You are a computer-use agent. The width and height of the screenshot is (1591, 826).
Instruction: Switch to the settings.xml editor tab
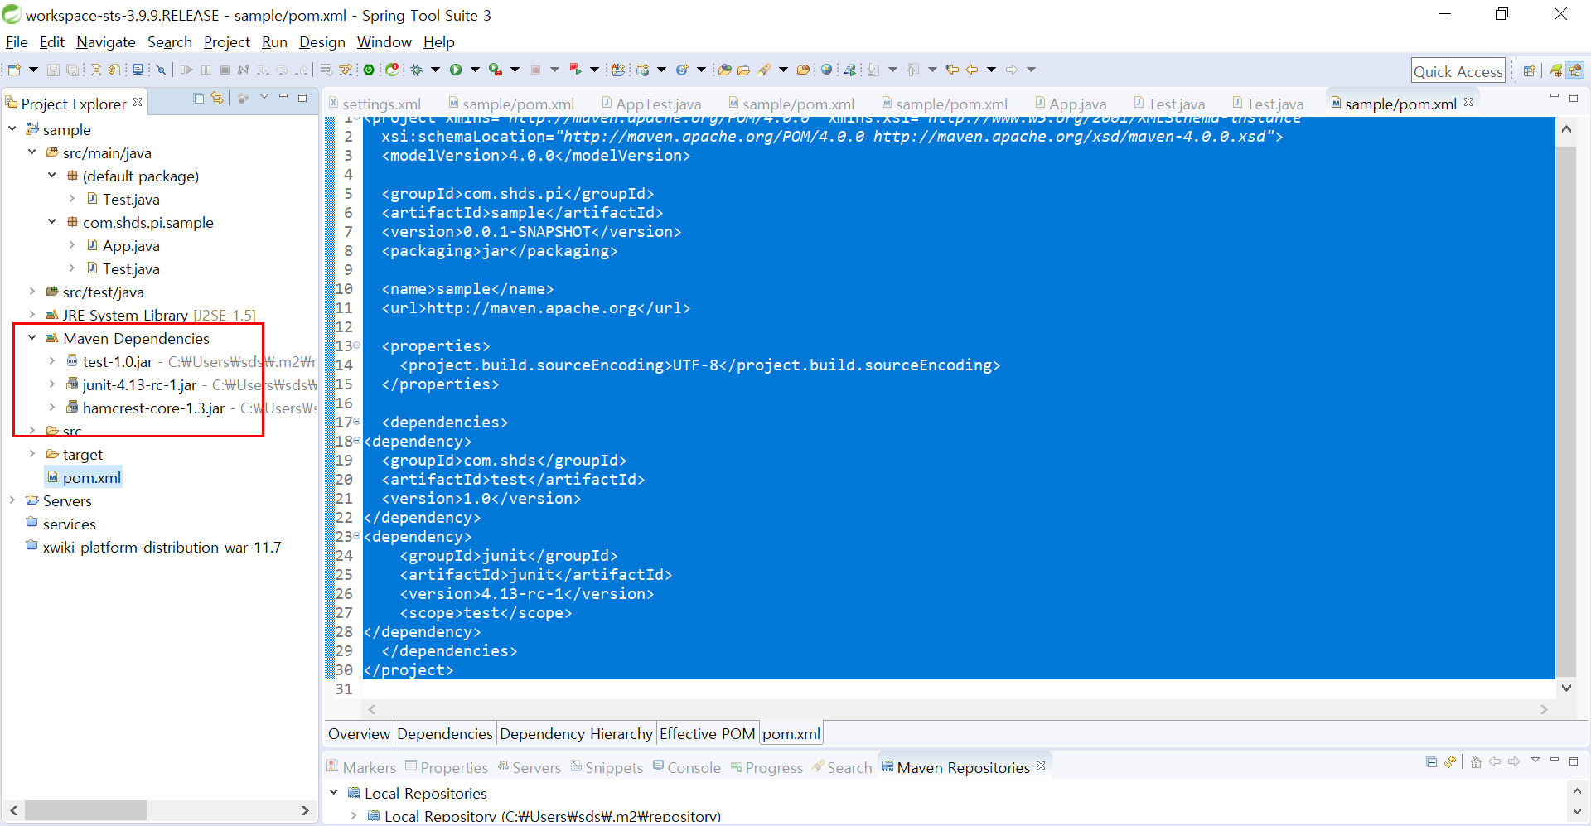pos(375,104)
